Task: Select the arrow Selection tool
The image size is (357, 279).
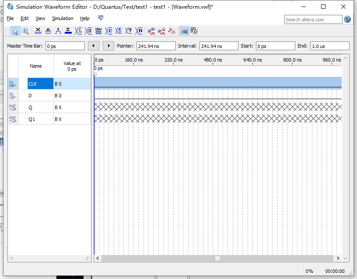Action: tap(15, 31)
